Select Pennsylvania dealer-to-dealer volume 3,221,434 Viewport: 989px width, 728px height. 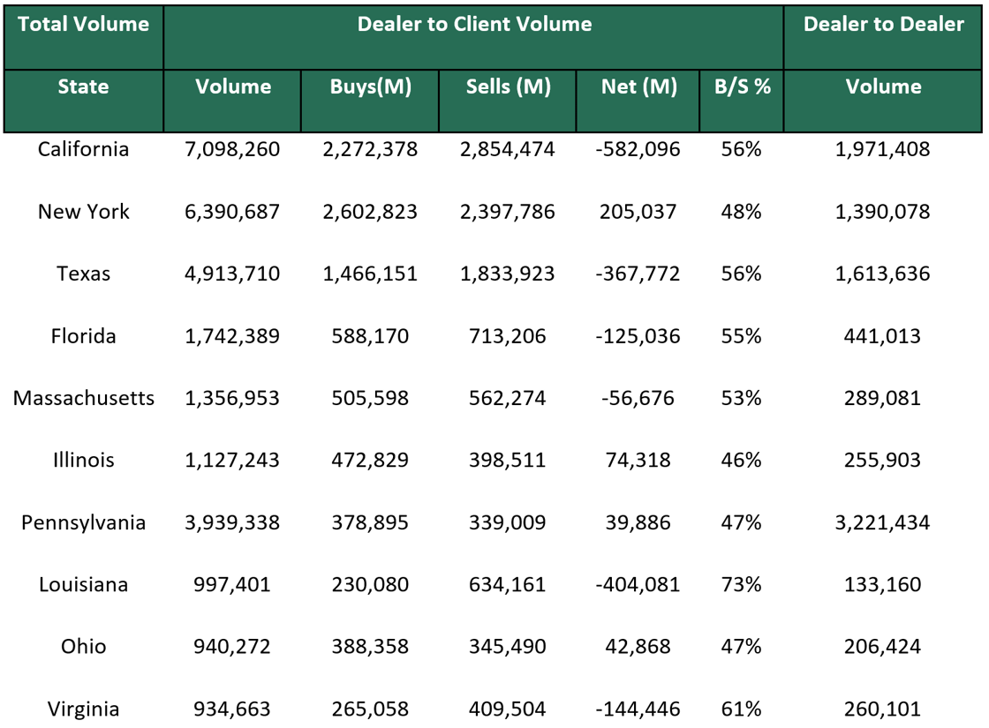(x=883, y=522)
